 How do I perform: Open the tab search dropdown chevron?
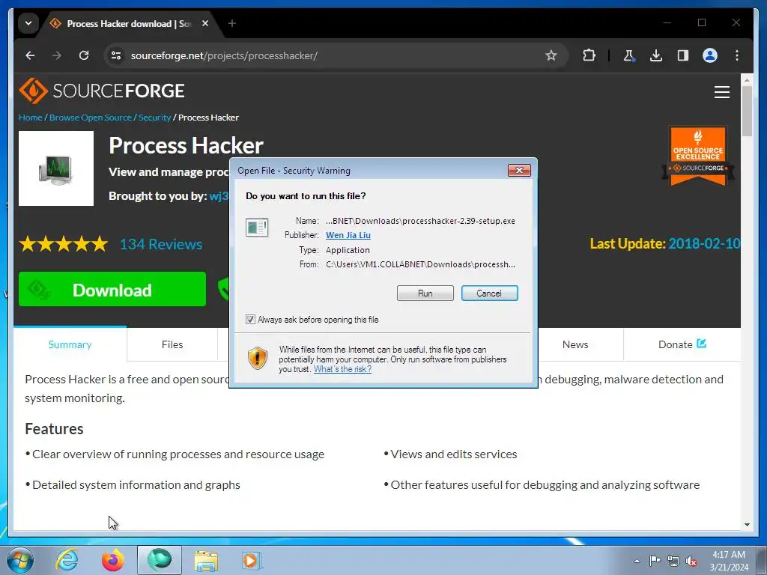coord(28,23)
